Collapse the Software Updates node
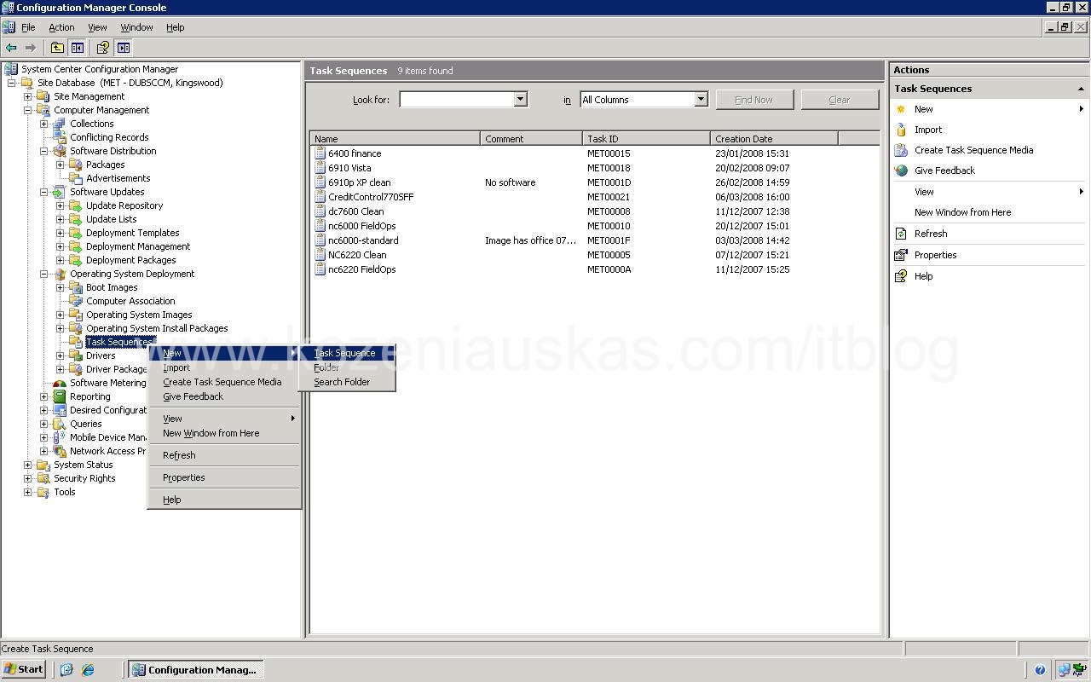This screenshot has width=1091, height=682. tap(44, 192)
